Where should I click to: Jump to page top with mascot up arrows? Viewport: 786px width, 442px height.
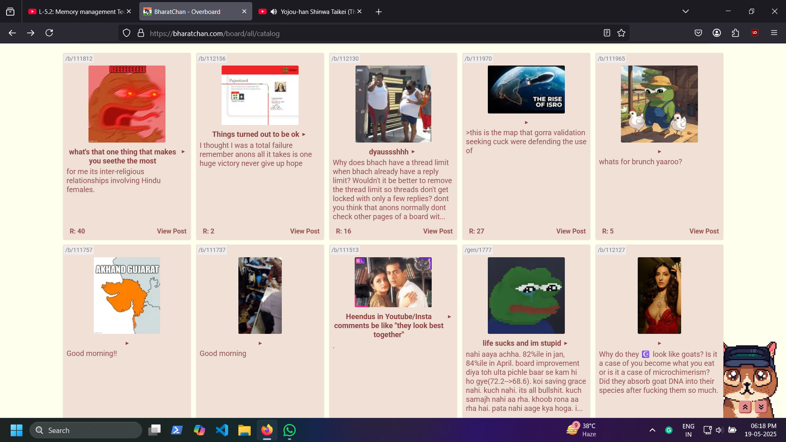pyautogui.click(x=745, y=407)
